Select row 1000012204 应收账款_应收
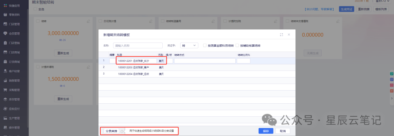Image resolution: width=394 pixels, height=136 pixels. 197,74
